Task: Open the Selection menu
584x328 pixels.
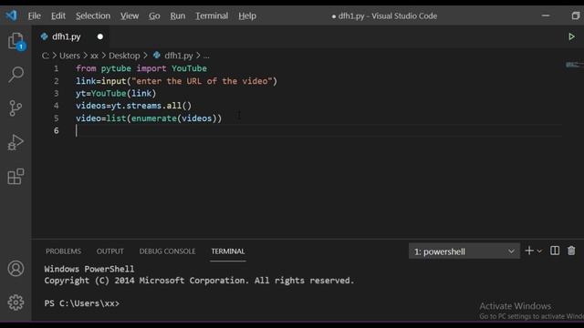Action: 93,16
